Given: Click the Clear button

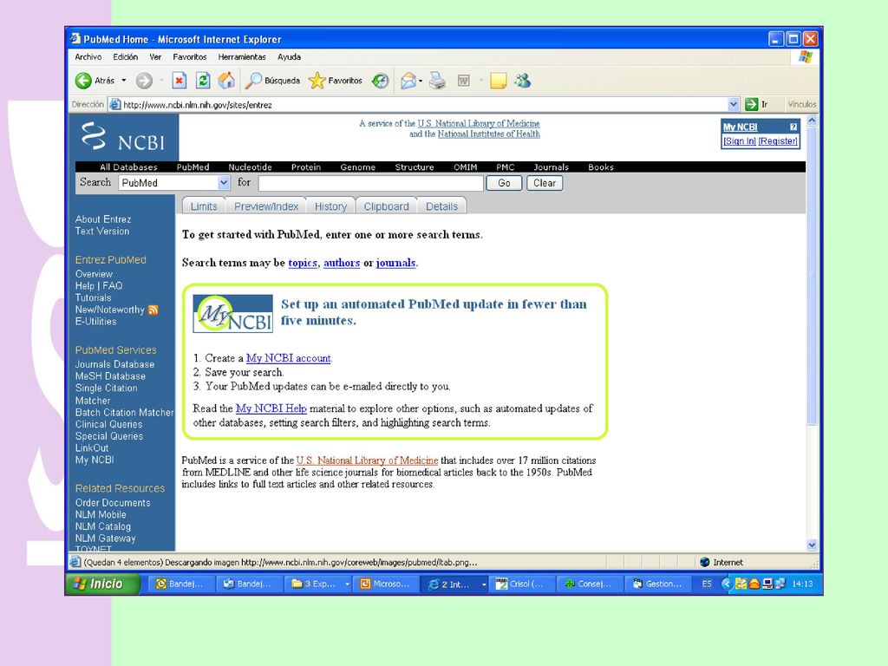Looking at the screenshot, I should [545, 183].
